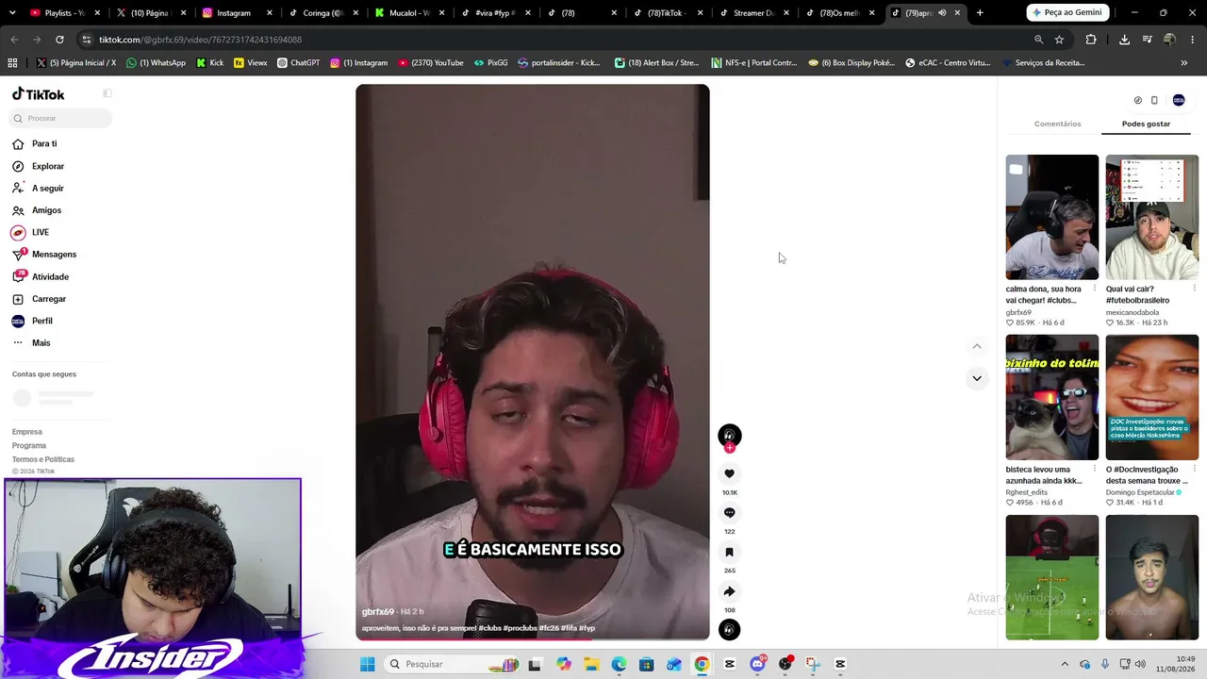Open the Empresa footer link
The image size is (1207, 679).
[26, 432]
